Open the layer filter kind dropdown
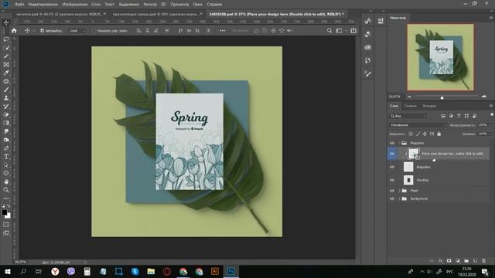Viewport: 495px width, 278px height. point(408,116)
